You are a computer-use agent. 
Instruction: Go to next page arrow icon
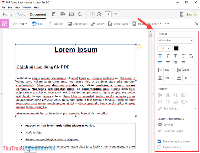99,14
